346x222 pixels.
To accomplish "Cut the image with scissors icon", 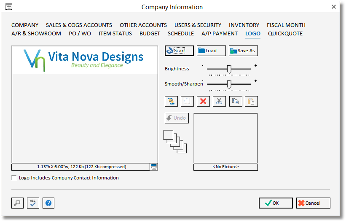I will [x=219, y=101].
